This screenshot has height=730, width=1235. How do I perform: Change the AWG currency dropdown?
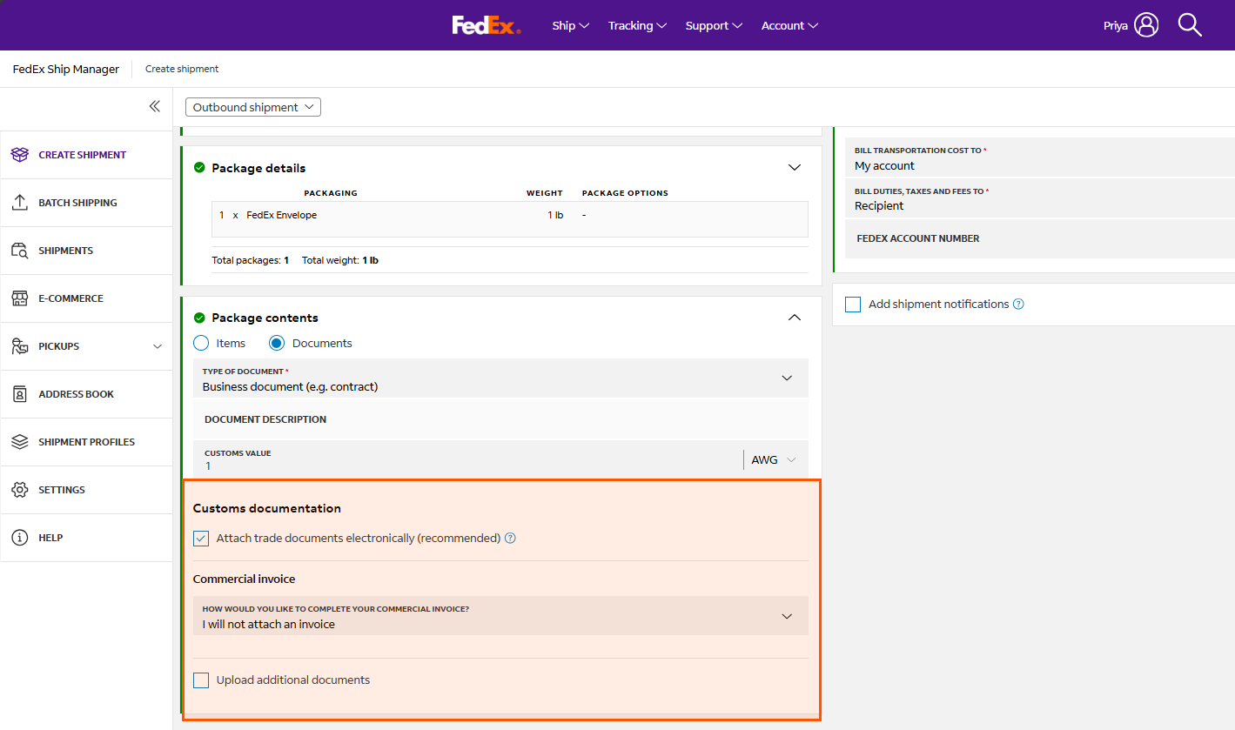pyautogui.click(x=774, y=459)
